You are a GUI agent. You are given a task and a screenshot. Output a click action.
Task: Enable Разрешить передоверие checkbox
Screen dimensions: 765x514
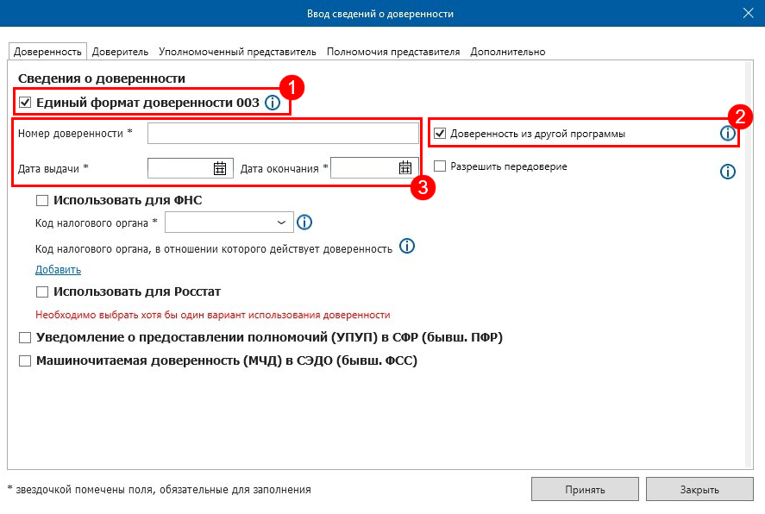[x=440, y=166]
